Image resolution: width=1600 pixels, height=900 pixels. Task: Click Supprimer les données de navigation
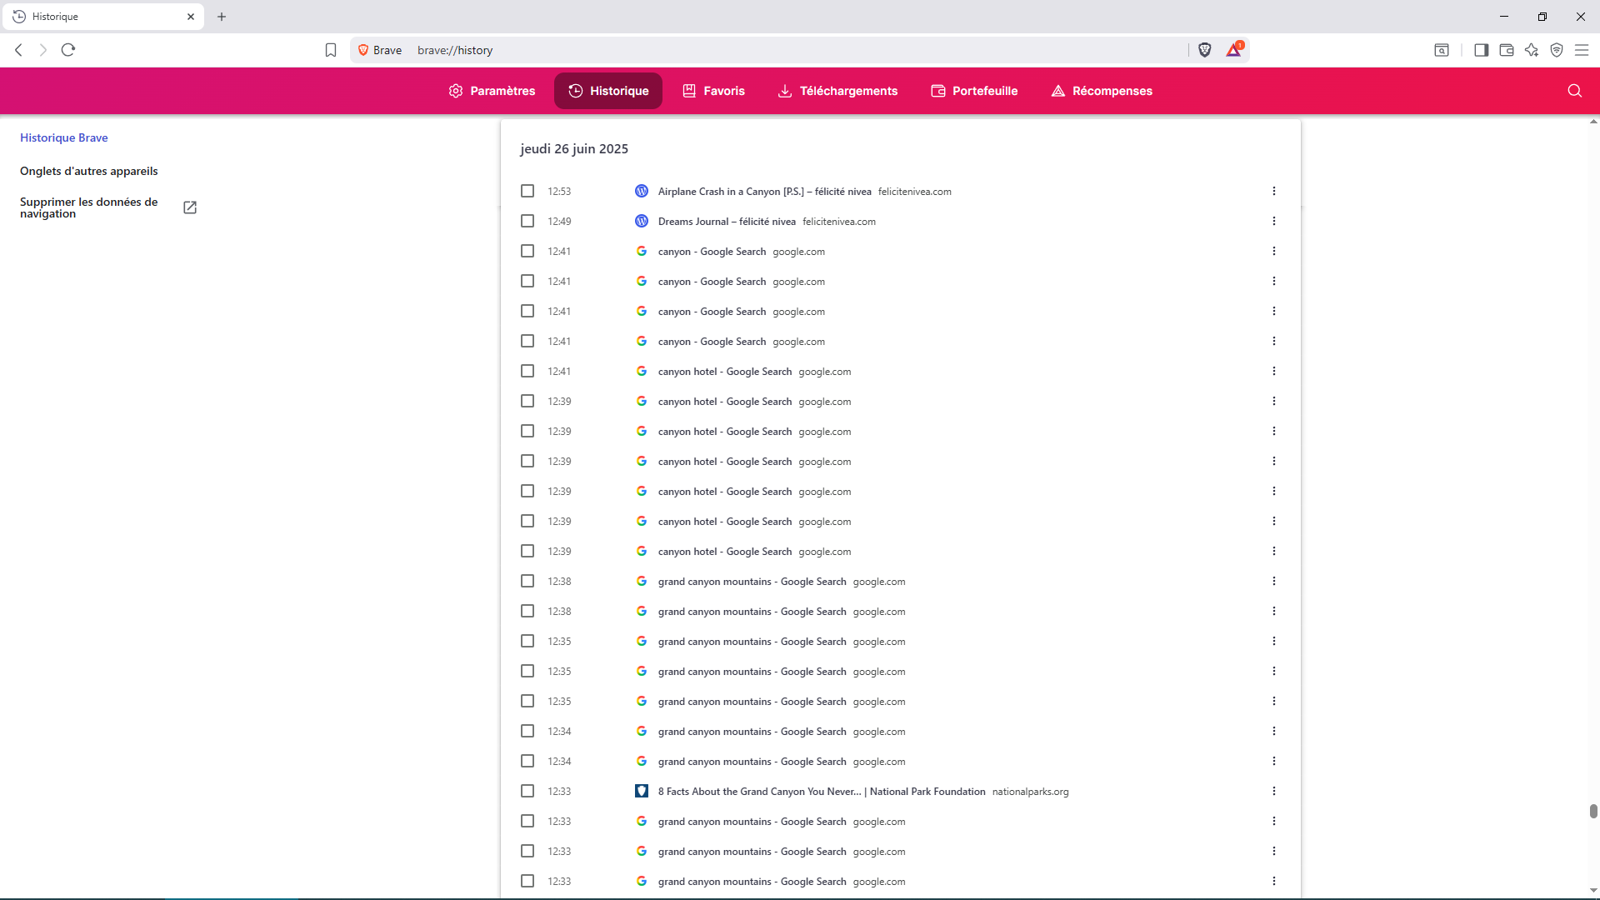[x=89, y=207]
